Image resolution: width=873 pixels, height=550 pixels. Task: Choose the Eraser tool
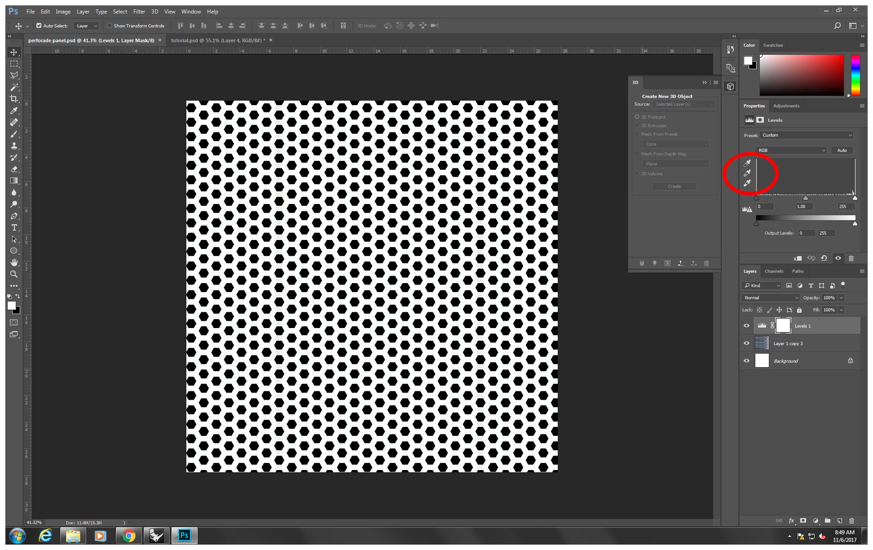pos(14,169)
